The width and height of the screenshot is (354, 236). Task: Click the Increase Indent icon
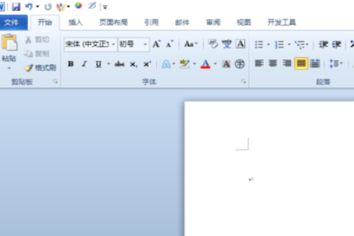[337, 44]
